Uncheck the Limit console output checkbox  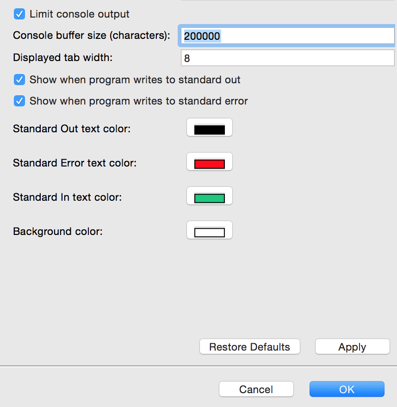pos(19,14)
